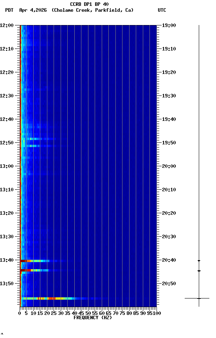Screen dimensions: 216x338
Task: Click the large seismogram spike near 20:56
Action: tap(197, 298)
